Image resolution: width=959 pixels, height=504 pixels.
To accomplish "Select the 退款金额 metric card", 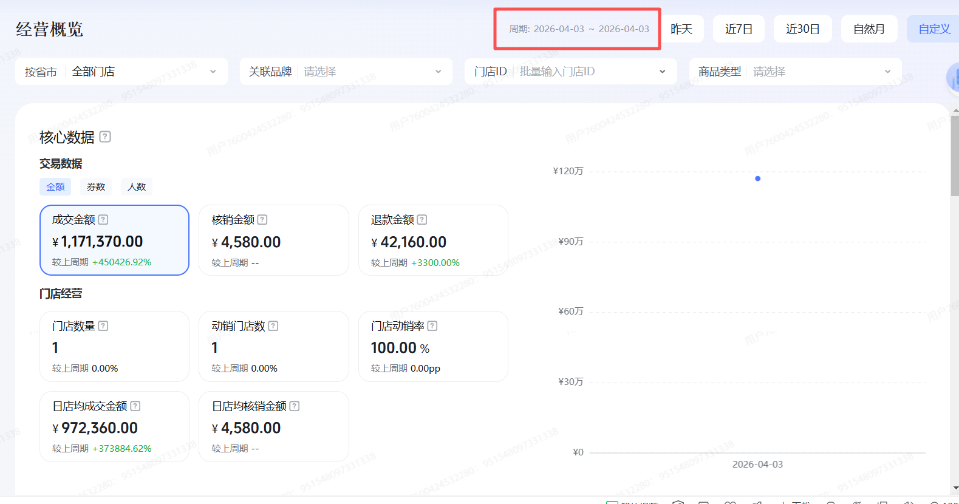I will [433, 240].
